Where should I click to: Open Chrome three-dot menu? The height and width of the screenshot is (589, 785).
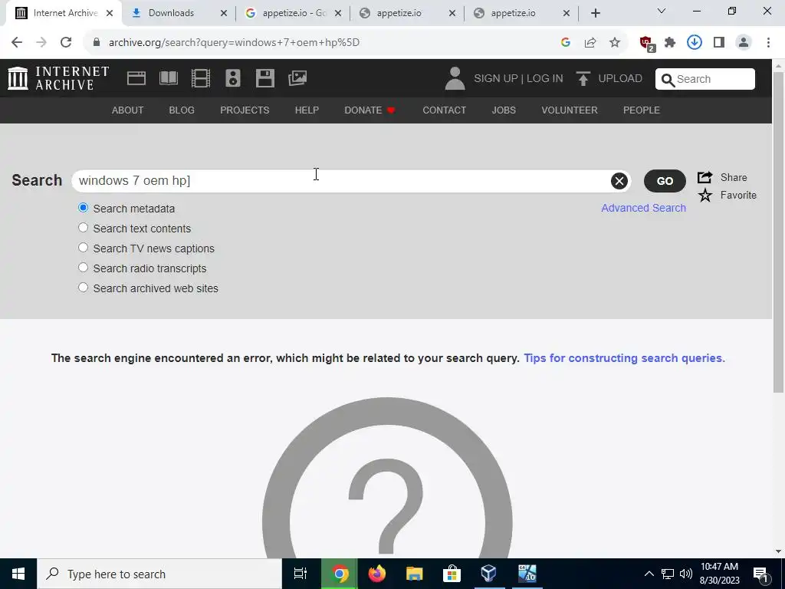click(768, 43)
